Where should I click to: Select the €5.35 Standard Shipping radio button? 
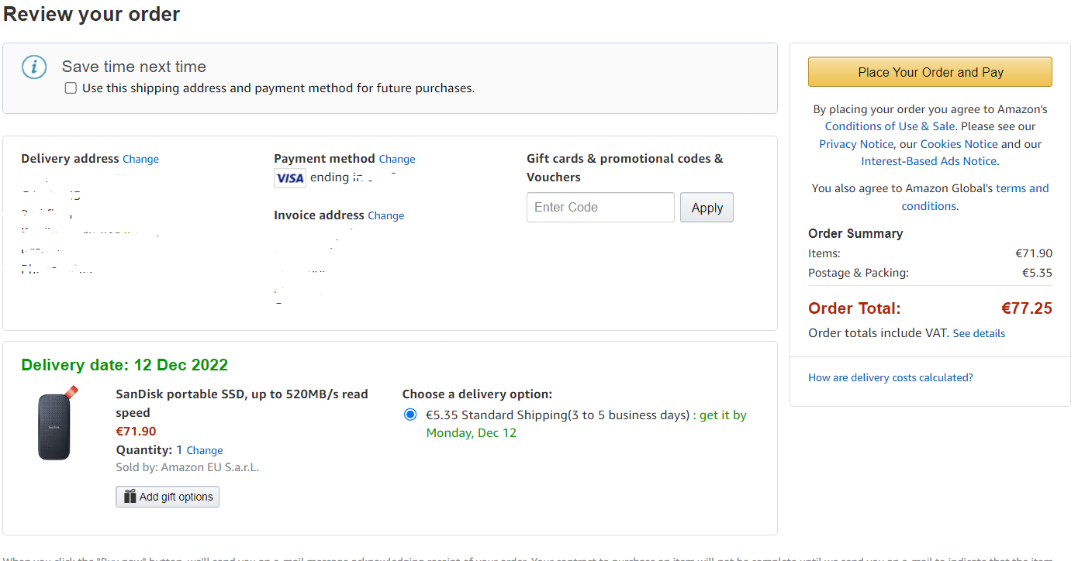pos(410,415)
